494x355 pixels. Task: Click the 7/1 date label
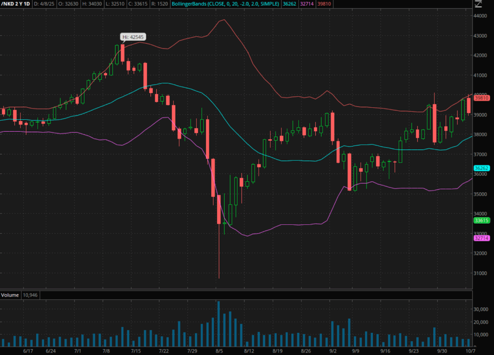(x=78, y=351)
